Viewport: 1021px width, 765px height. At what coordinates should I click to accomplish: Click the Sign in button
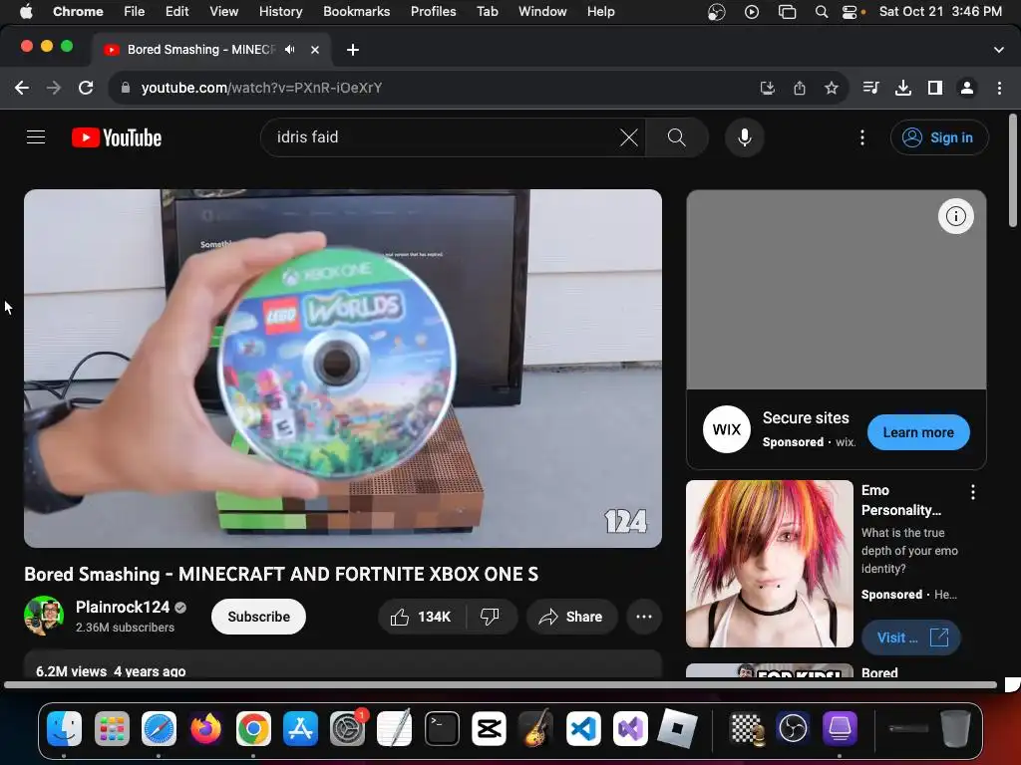pos(939,137)
